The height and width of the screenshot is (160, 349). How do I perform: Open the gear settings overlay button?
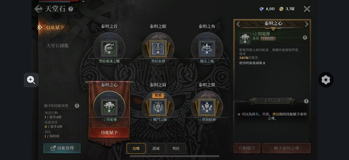click(326, 80)
